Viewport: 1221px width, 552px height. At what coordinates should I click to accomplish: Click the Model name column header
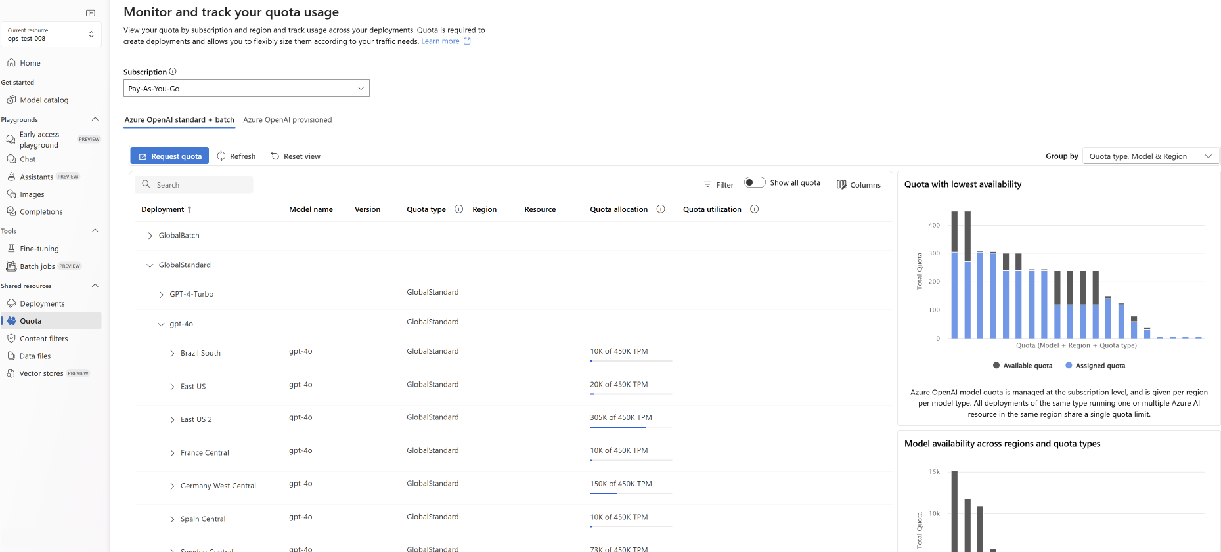[x=311, y=209]
